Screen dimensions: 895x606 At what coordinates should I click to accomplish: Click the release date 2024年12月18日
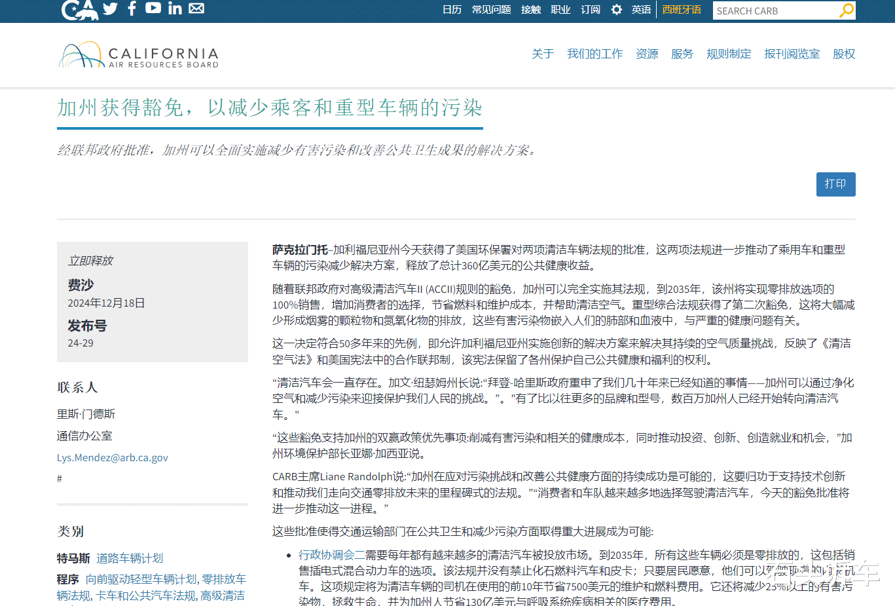click(x=106, y=303)
